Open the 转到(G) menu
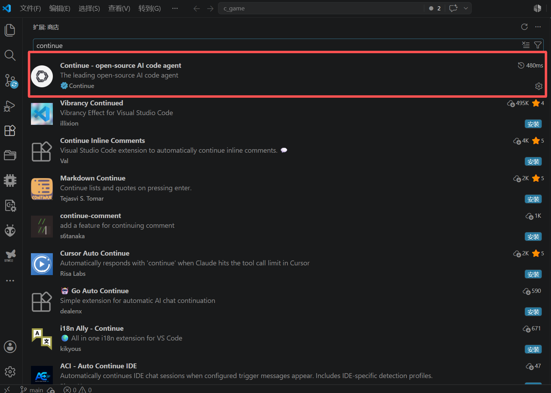Screen dimensions: 551x393 point(149,8)
